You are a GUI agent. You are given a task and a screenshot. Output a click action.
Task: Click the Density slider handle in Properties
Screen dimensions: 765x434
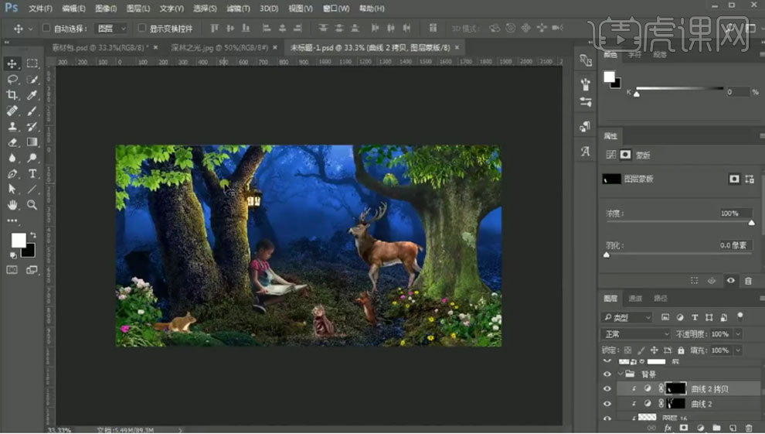[751, 223]
